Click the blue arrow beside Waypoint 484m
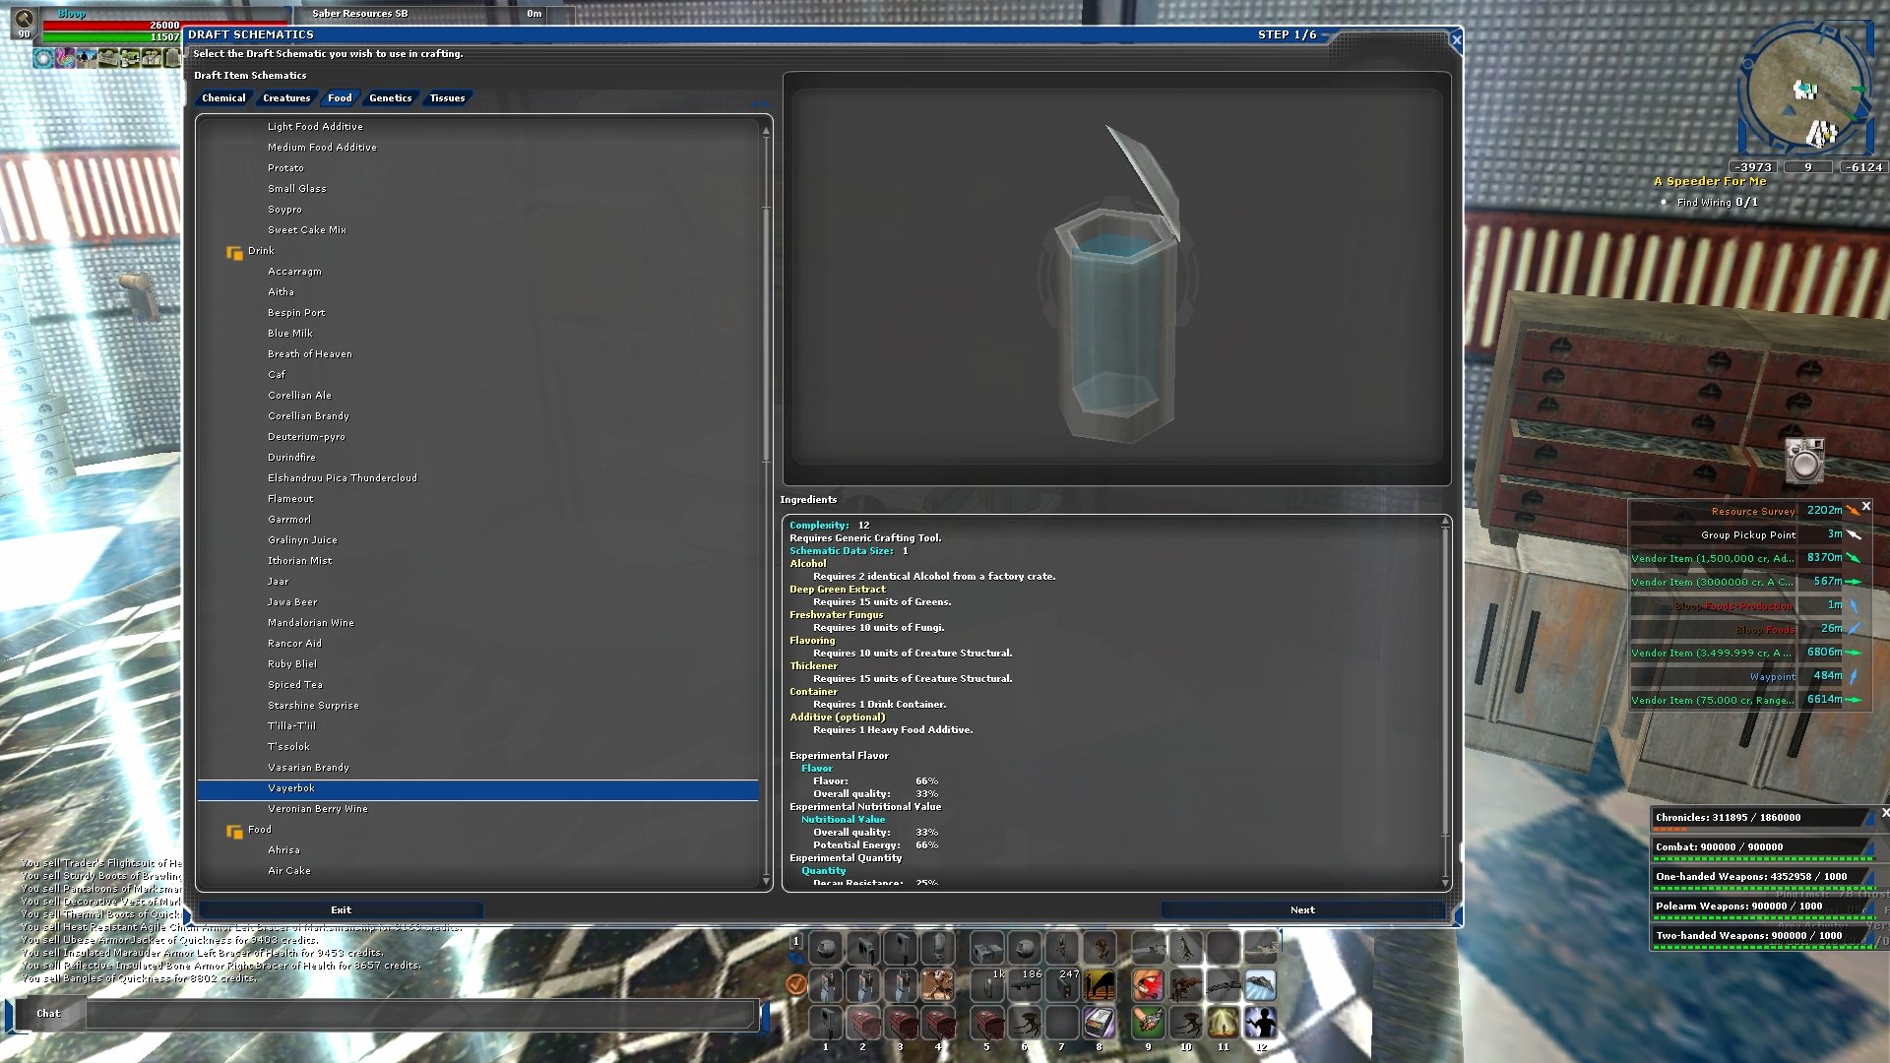This screenshot has width=1890, height=1063. 1854,676
